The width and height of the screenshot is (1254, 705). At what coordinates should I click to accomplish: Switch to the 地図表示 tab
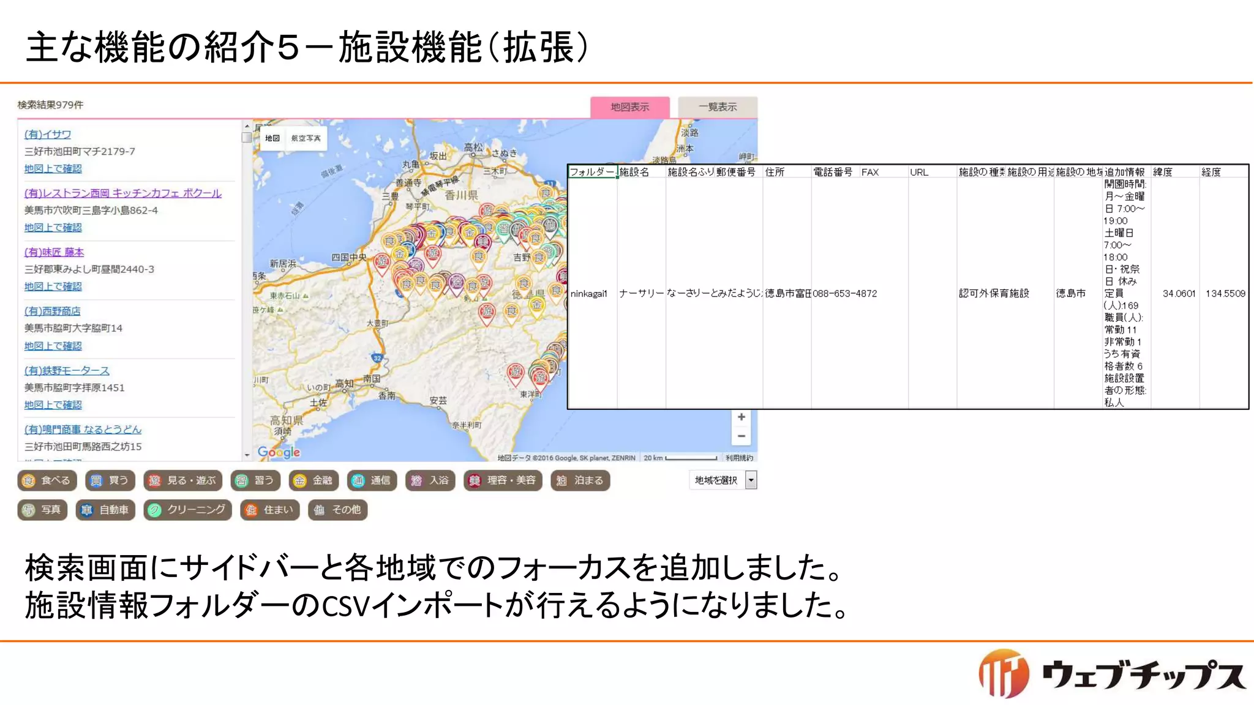pyautogui.click(x=630, y=107)
